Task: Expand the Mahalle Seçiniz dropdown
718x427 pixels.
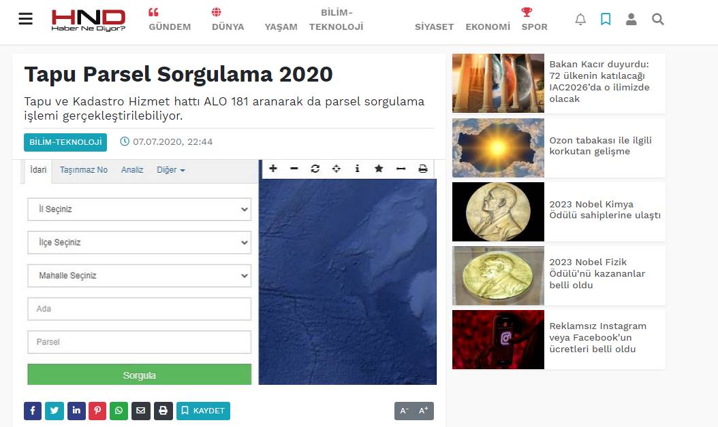Action: coord(139,275)
